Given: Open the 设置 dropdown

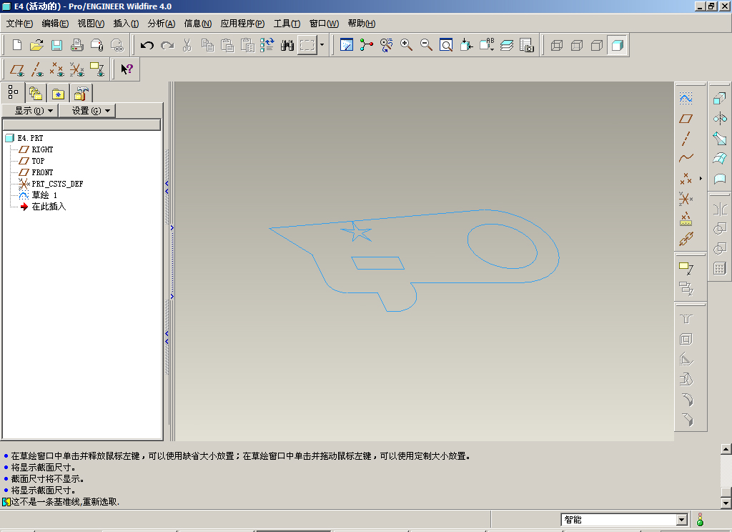Looking at the screenshot, I should pos(86,111).
